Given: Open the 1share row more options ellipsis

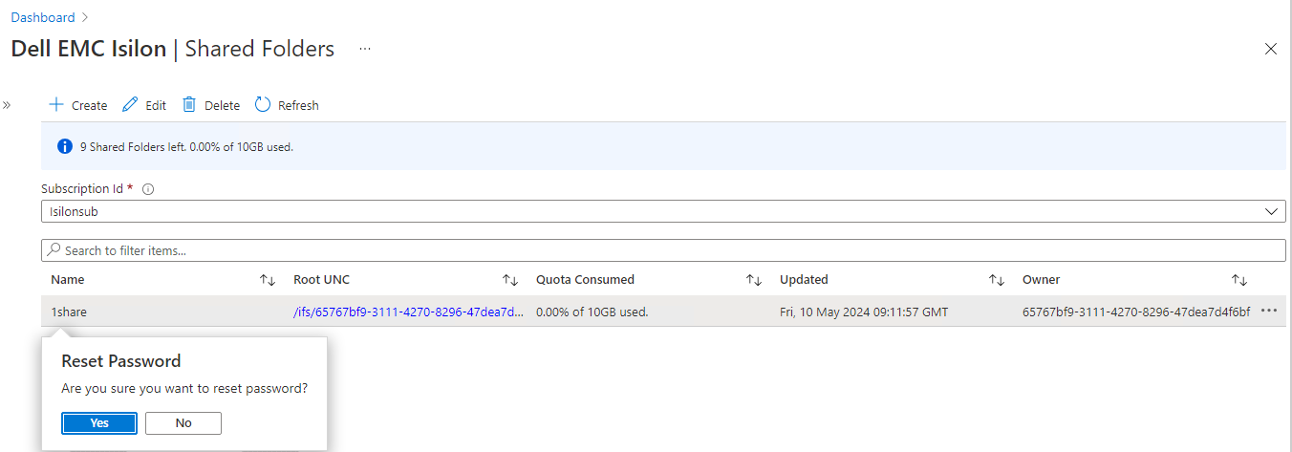Looking at the screenshot, I should tap(1269, 311).
